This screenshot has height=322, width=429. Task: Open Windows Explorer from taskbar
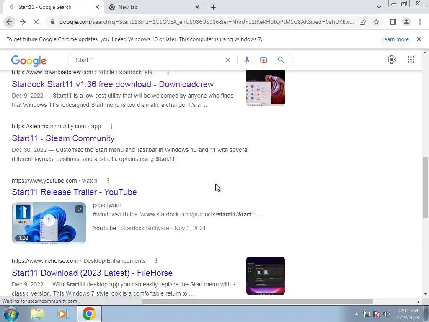(37, 314)
